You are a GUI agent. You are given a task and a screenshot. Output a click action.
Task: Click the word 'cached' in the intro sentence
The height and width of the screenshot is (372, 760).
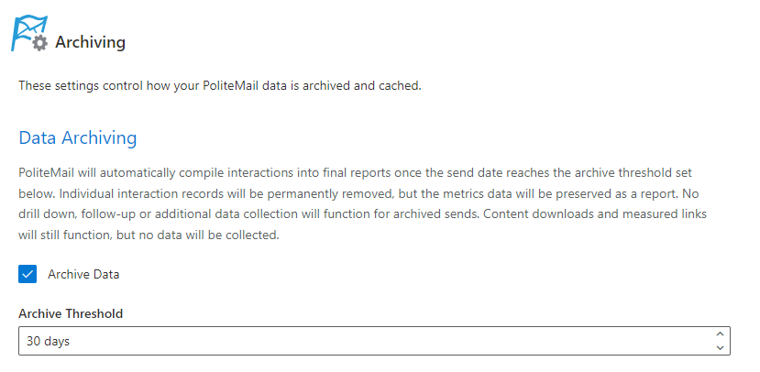[400, 86]
